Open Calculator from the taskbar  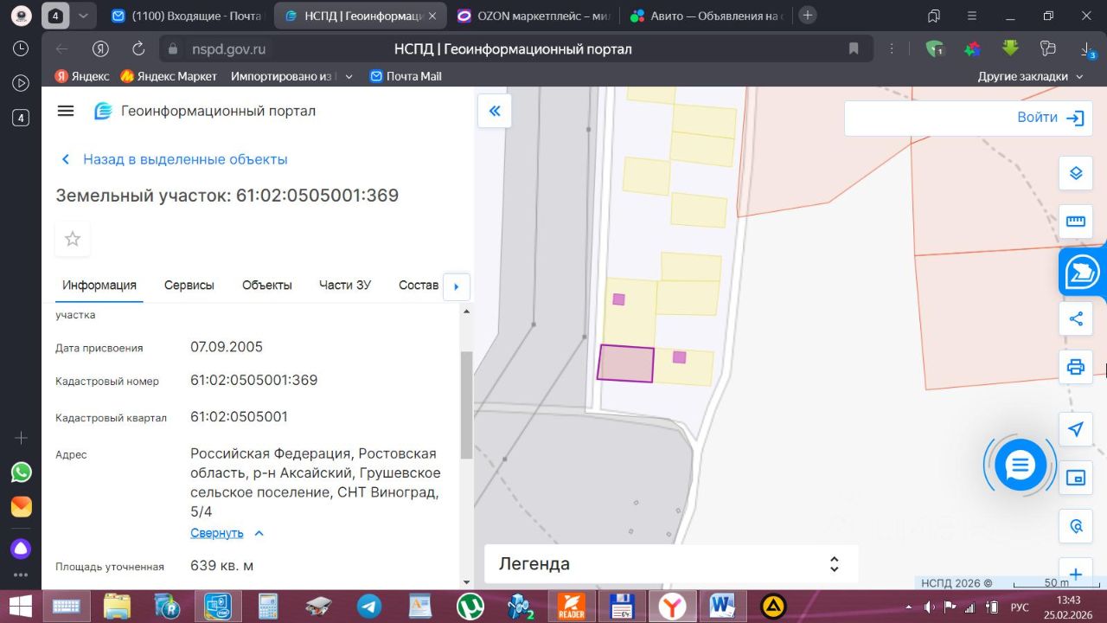click(x=268, y=606)
